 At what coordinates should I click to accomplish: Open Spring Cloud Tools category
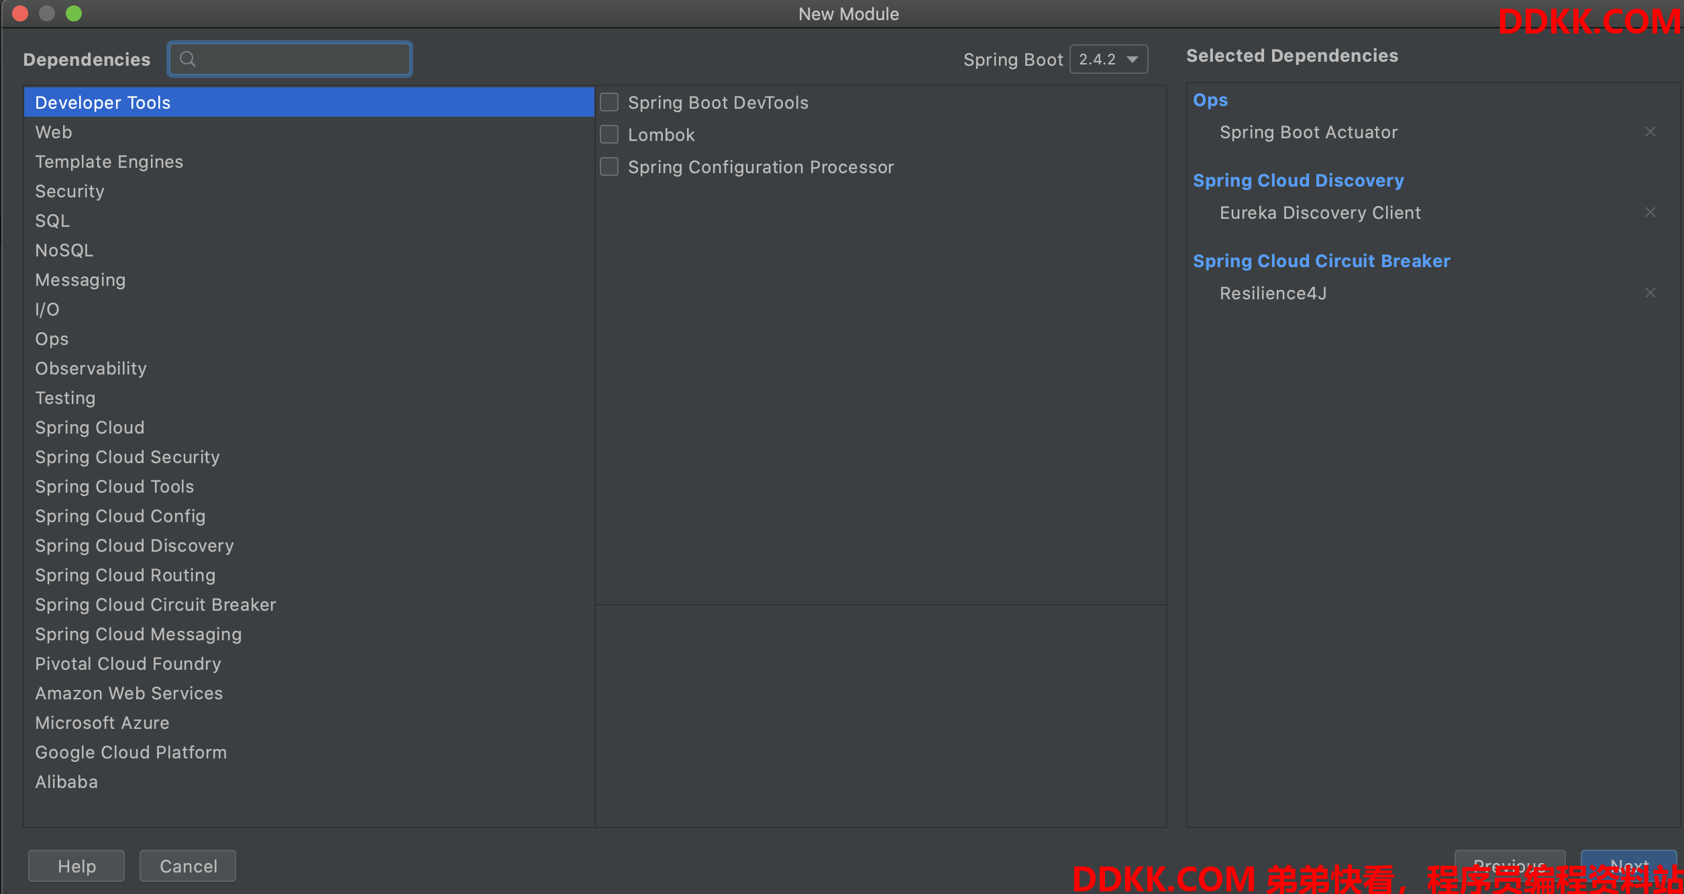(x=309, y=486)
